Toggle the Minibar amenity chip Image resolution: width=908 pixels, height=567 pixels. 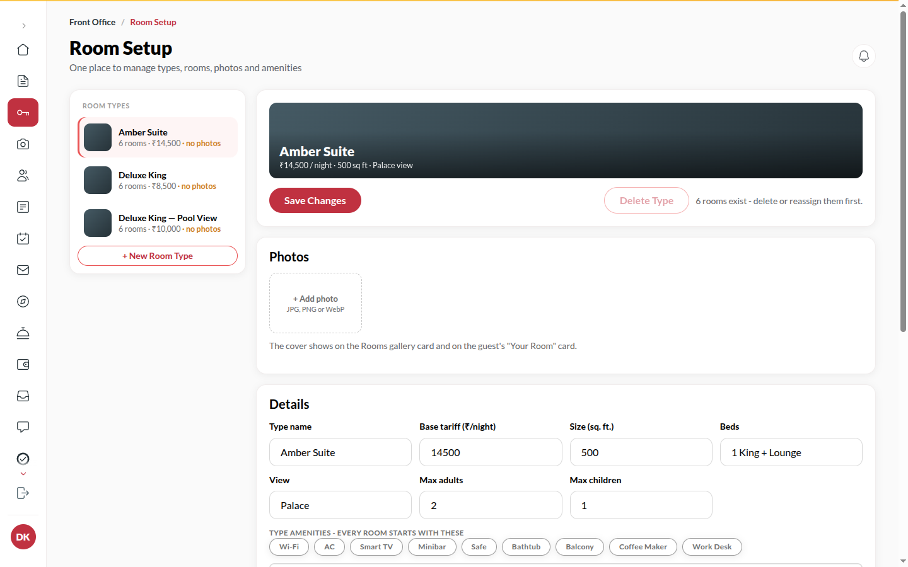[432, 547]
